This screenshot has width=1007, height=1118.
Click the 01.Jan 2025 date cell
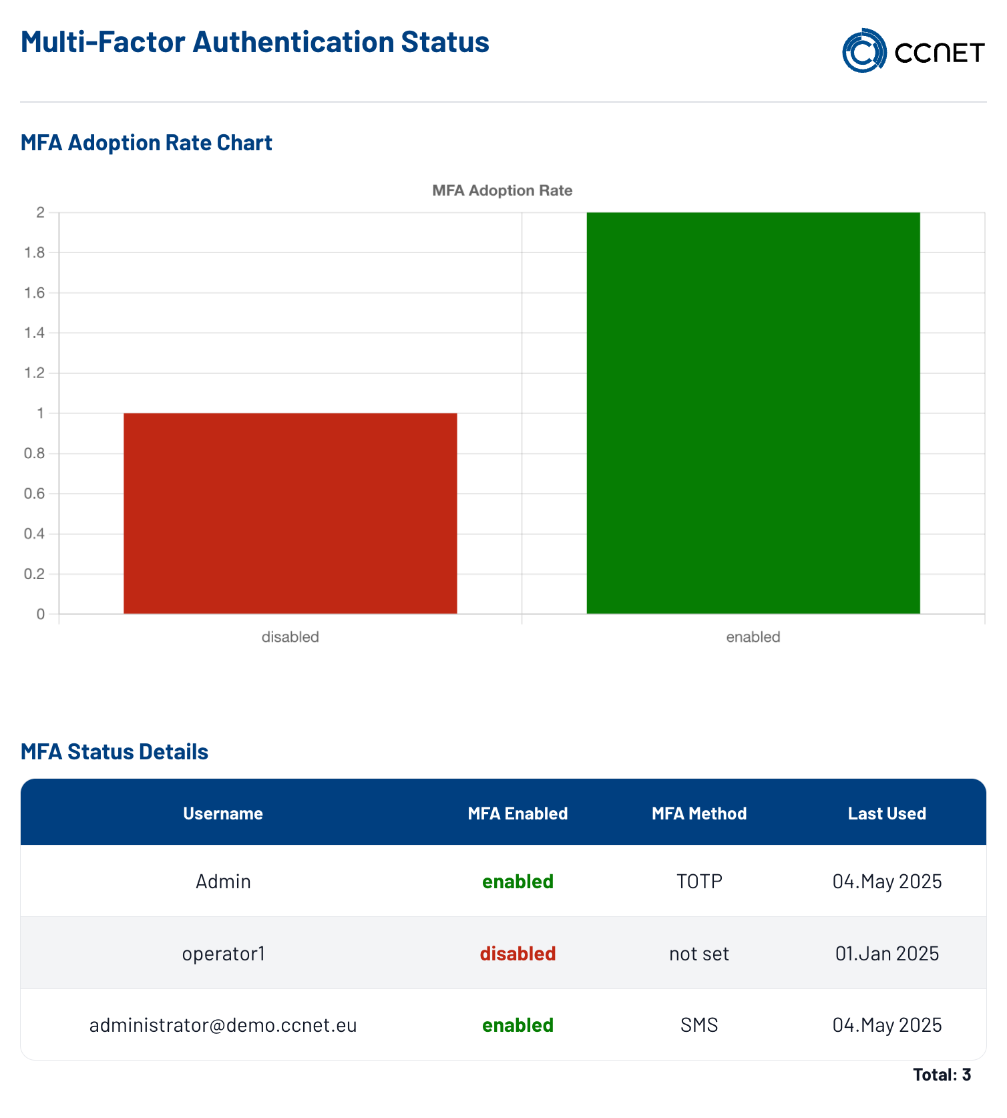pos(887,954)
